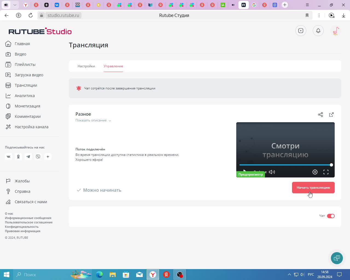This screenshot has height=280, width=350.
Task: Click Начать трансляцию button
Action: tap(313, 188)
